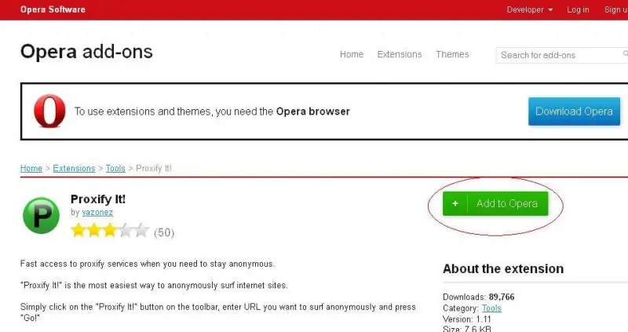Click the Opera Software header link
628x332 pixels.
point(53,9)
